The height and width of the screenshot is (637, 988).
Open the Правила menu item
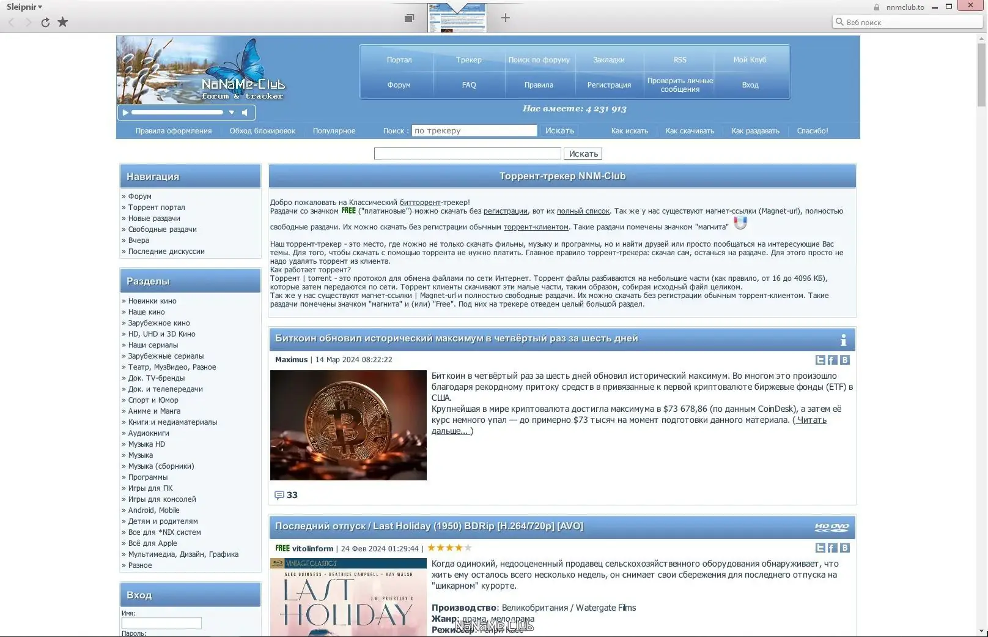click(539, 85)
